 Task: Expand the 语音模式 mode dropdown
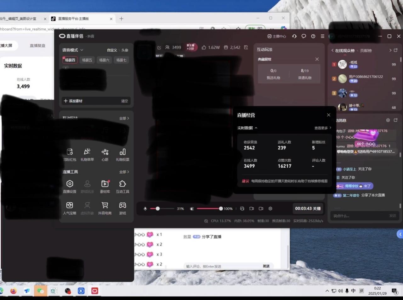(82, 50)
